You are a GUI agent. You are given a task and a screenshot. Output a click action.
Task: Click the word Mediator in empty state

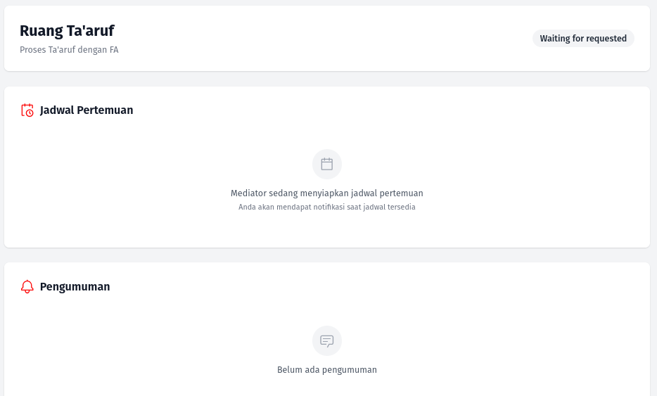click(248, 193)
